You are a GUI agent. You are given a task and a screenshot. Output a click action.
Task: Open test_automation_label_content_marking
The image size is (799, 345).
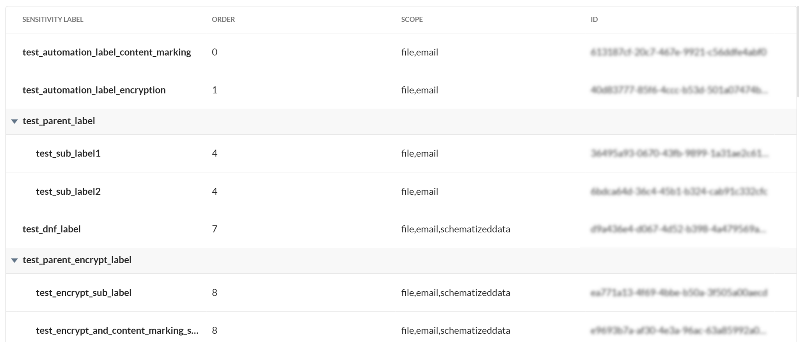coord(107,52)
